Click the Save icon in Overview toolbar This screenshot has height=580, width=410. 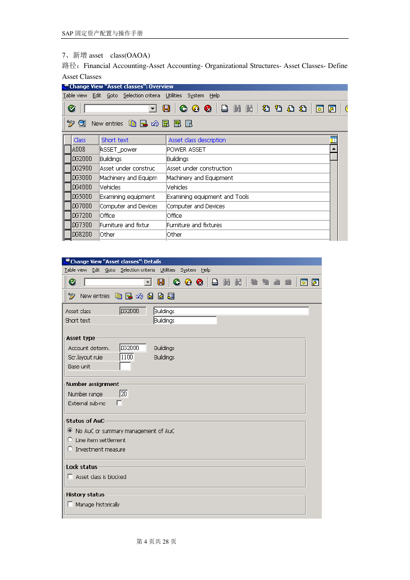point(166,109)
